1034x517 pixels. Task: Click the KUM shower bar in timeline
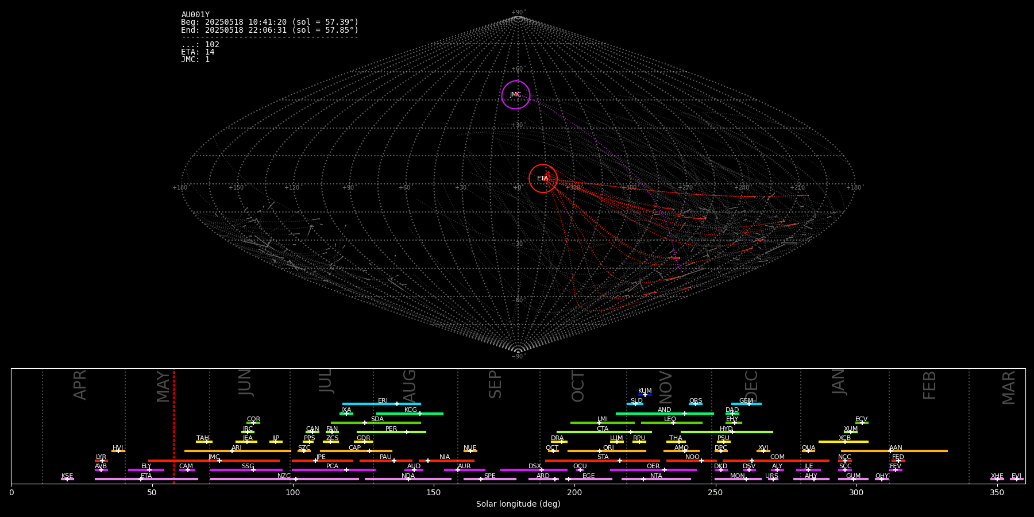pos(645,395)
